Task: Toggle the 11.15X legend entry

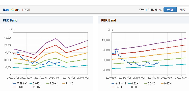Action: coord(35,87)
